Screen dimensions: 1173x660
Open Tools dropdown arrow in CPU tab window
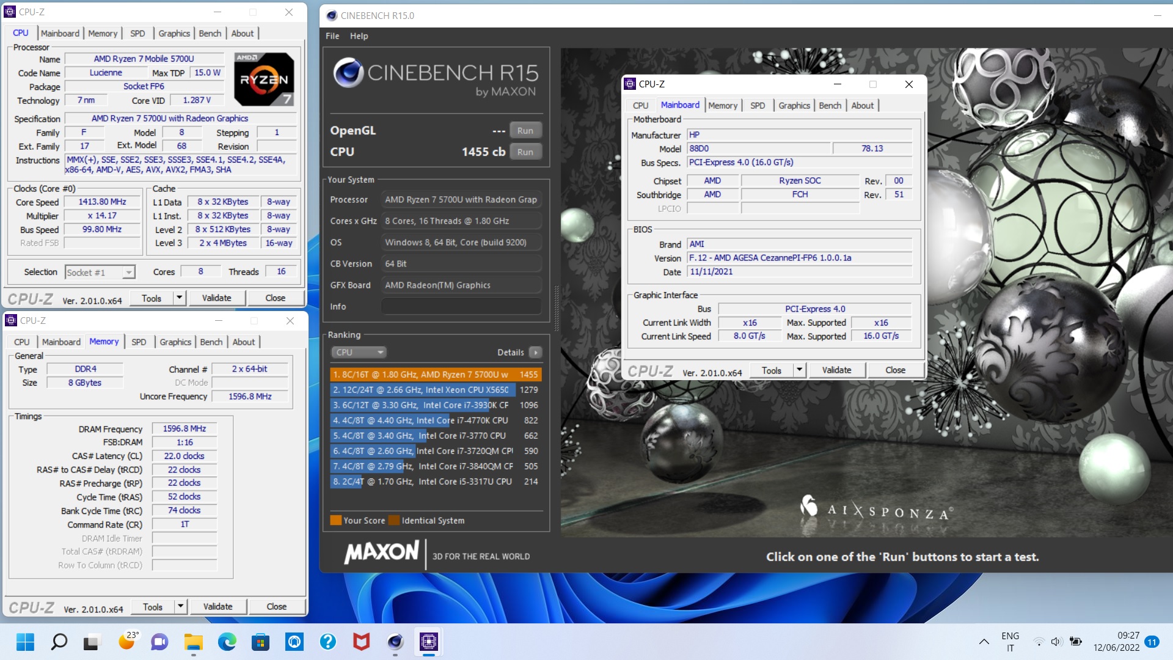179,298
